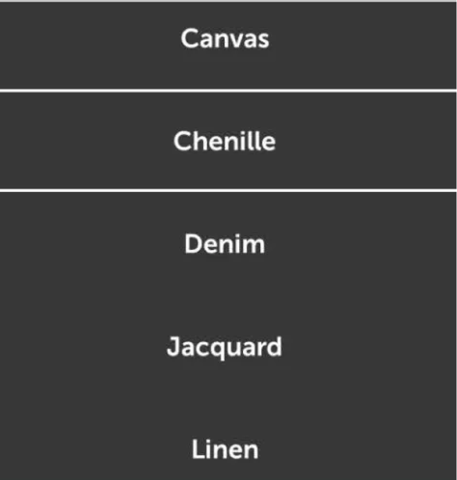457x480 pixels.
Task: Set the fabric type to Jacquard
Action: 225,347
